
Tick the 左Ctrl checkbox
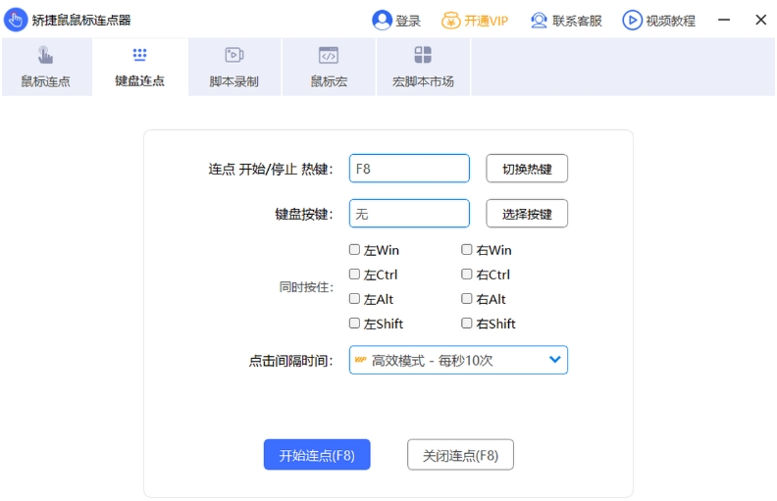pos(354,275)
